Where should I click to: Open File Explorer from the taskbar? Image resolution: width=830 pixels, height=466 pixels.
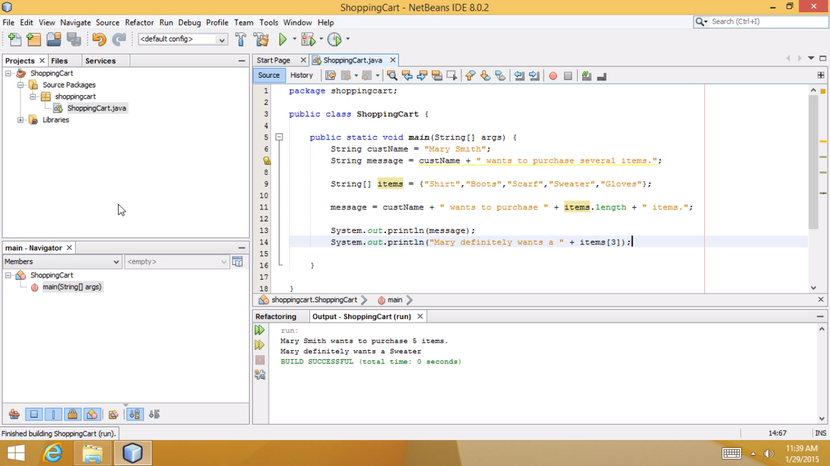tap(92, 453)
